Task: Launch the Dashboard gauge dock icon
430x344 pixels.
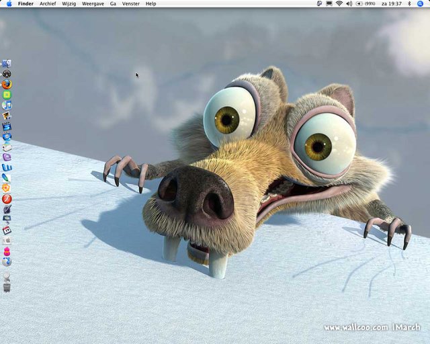Action: 7,74
